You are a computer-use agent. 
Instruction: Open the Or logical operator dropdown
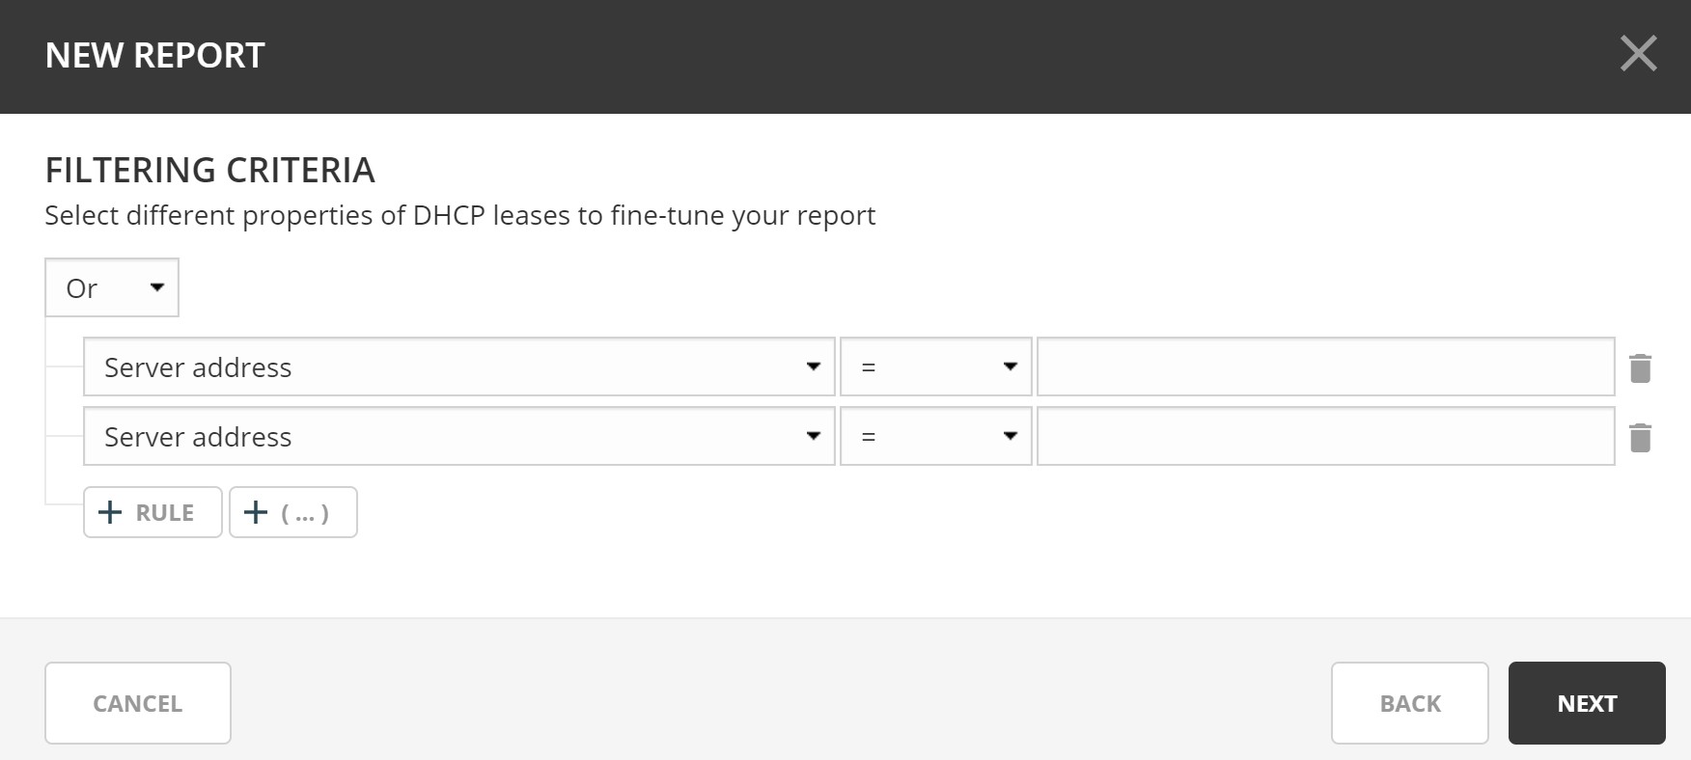tap(112, 287)
